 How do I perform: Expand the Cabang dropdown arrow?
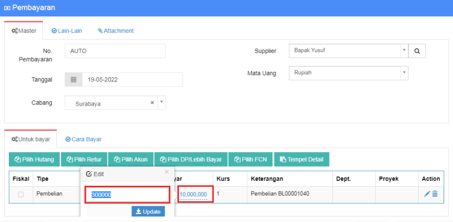pos(161,103)
